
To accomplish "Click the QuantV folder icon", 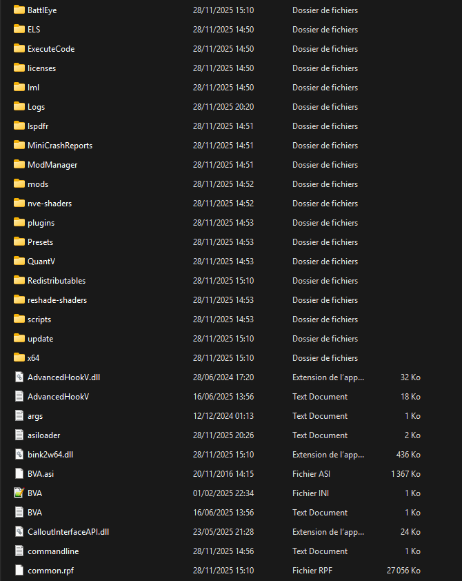I will point(19,261).
